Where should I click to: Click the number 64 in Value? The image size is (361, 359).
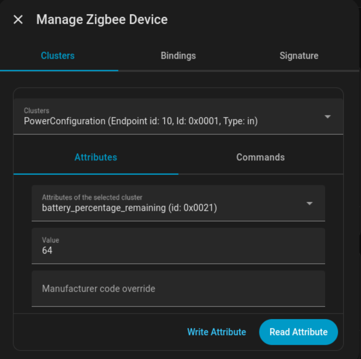pyautogui.click(x=47, y=251)
